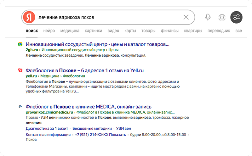Image resolution: width=252 pixels, height=156 pixels.
Task: Open "Инновационный сосудистый центр" result title
Action: (97, 44)
